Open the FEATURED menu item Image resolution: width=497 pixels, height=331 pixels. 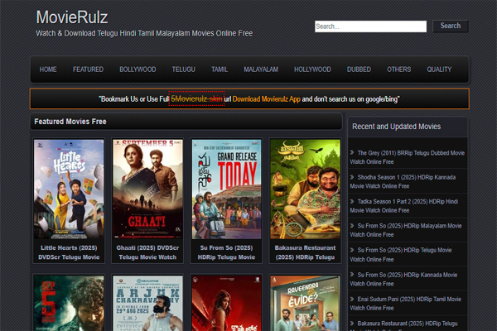(88, 70)
